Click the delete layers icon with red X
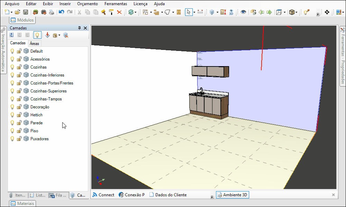The image size is (346, 207). tap(65, 35)
